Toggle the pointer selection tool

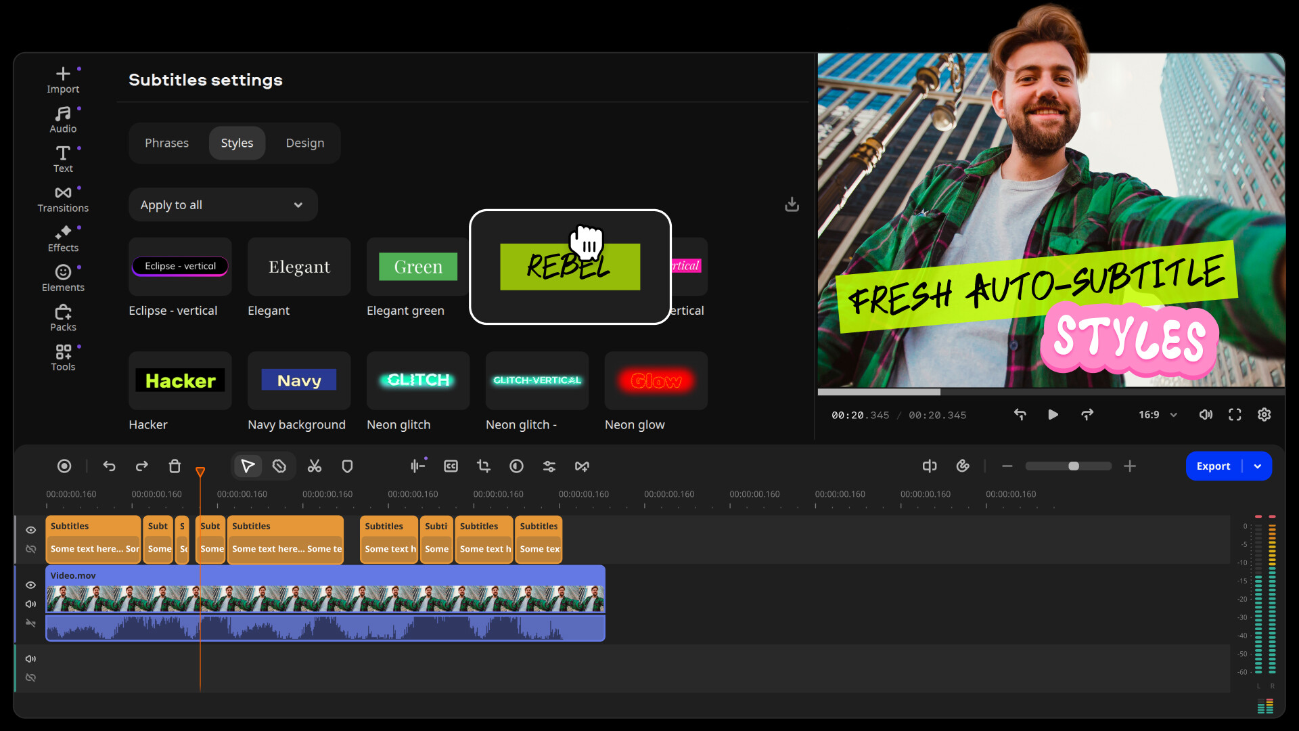[x=247, y=466]
